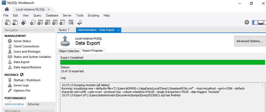Image resolution: width=266 pixels, height=112 pixels.
Task: Switch navigator to Administration tab
Action: 14,104
